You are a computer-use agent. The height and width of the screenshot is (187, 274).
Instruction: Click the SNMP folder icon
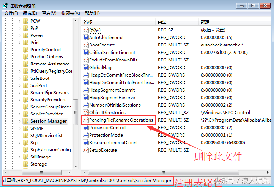coord(26,128)
